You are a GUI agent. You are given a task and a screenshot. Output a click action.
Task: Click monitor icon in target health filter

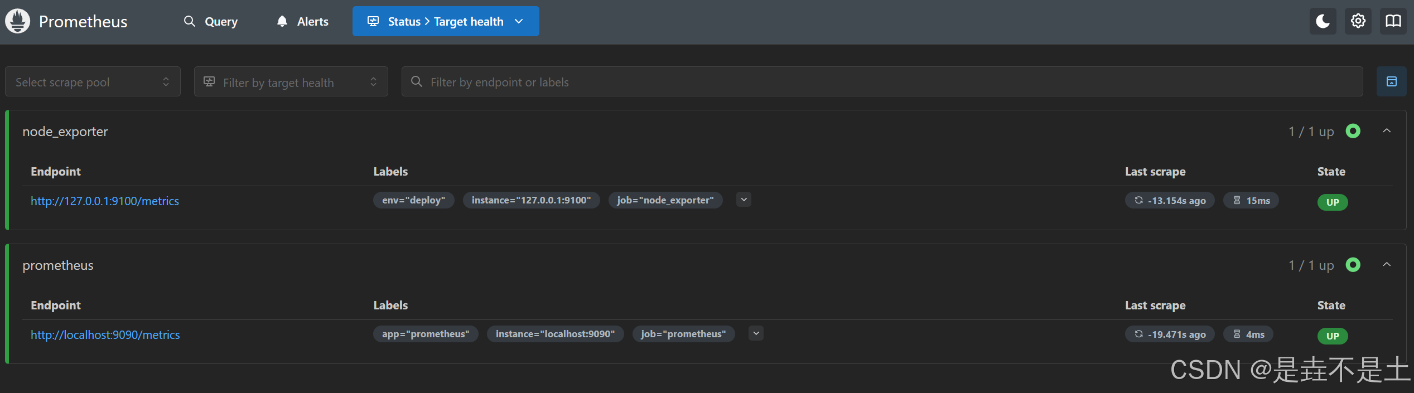(x=209, y=81)
